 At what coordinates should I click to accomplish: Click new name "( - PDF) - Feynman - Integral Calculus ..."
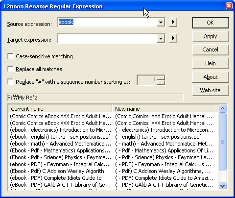163,164
